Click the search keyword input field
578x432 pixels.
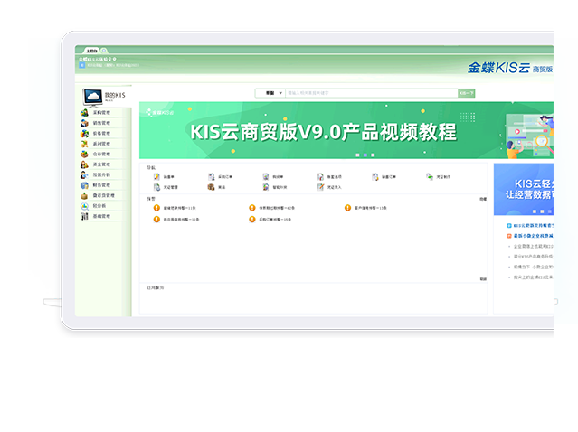(x=371, y=92)
